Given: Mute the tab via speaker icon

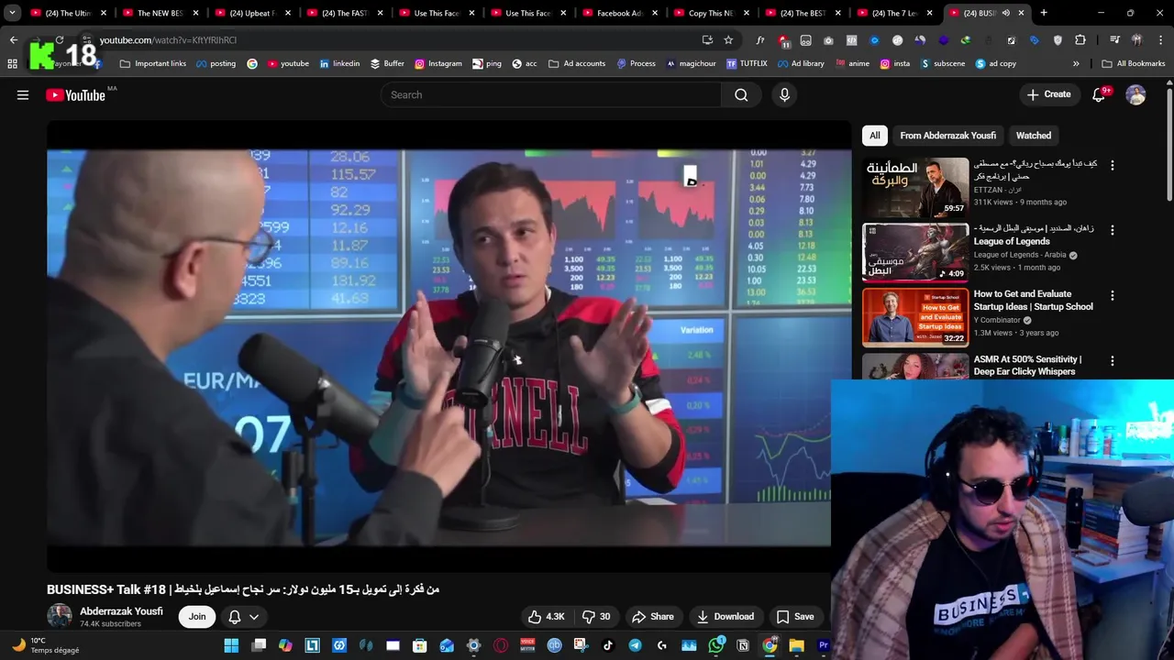Looking at the screenshot, I should (x=1005, y=13).
